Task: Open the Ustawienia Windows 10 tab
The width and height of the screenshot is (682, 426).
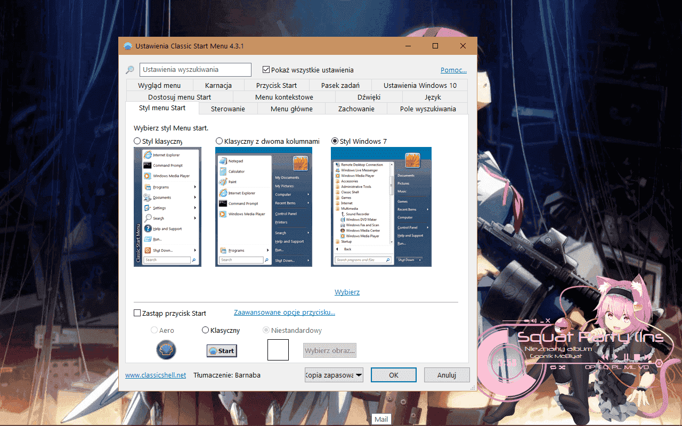Action: [420, 85]
